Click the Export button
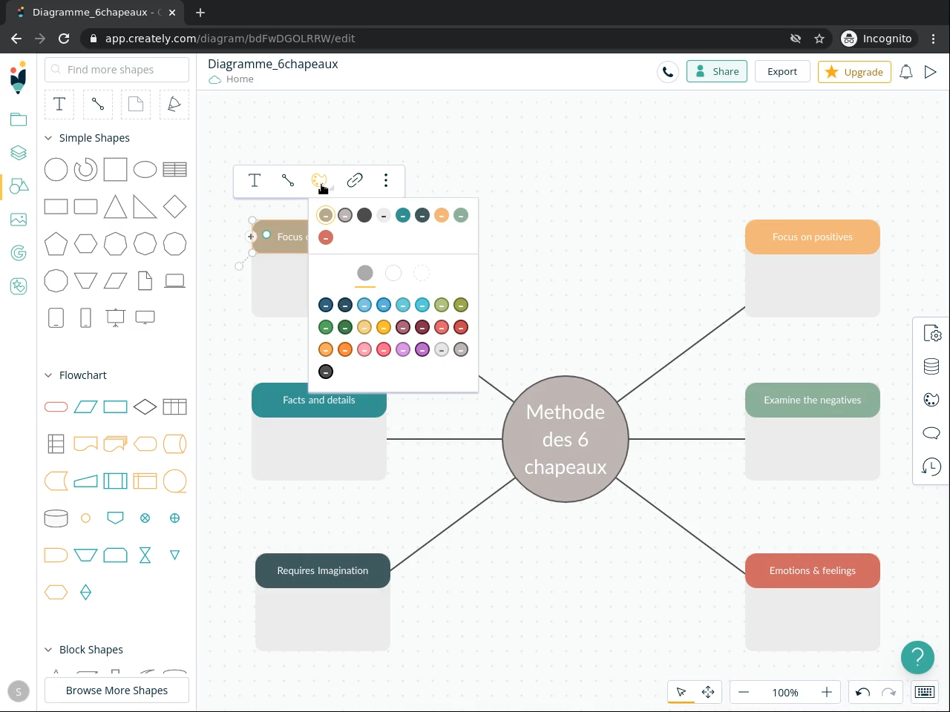This screenshot has height=712, width=950. point(782,72)
